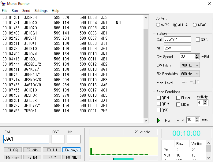Decrease Activity with the down arrow
Screen dimensions: 213x162
click(x=205, y=104)
